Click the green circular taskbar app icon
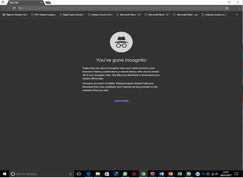Screen dimensions: 243x178 pyautogui.click(x=125, y=174)
